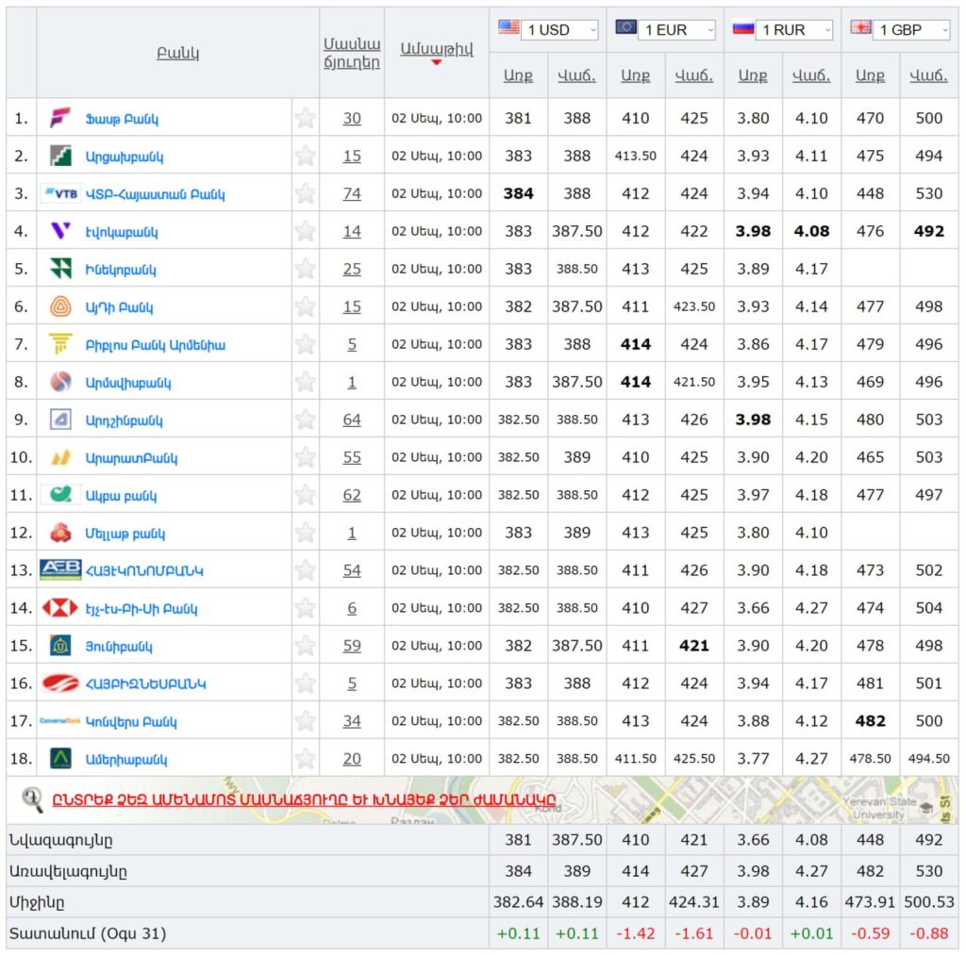Click the Ameriabank green logo icon
The width and height of the screenshot is (966, 955).
(60, 759)
